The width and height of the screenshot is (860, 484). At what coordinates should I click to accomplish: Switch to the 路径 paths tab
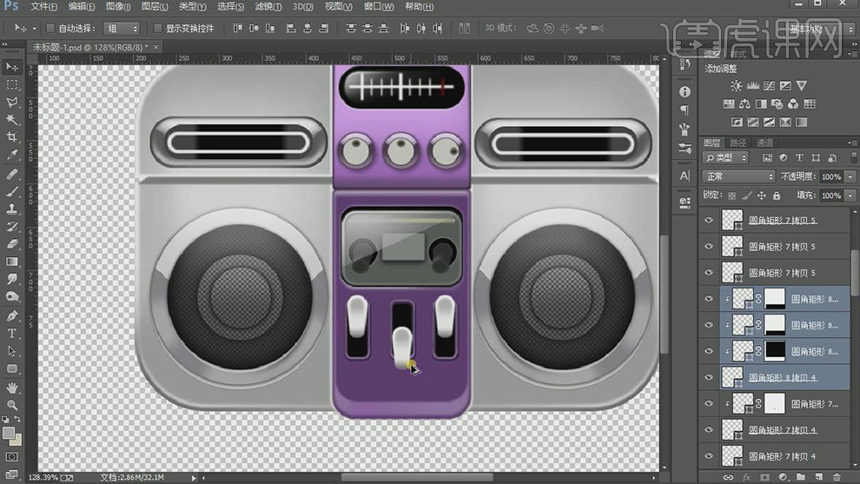click(x=738, y=143)
